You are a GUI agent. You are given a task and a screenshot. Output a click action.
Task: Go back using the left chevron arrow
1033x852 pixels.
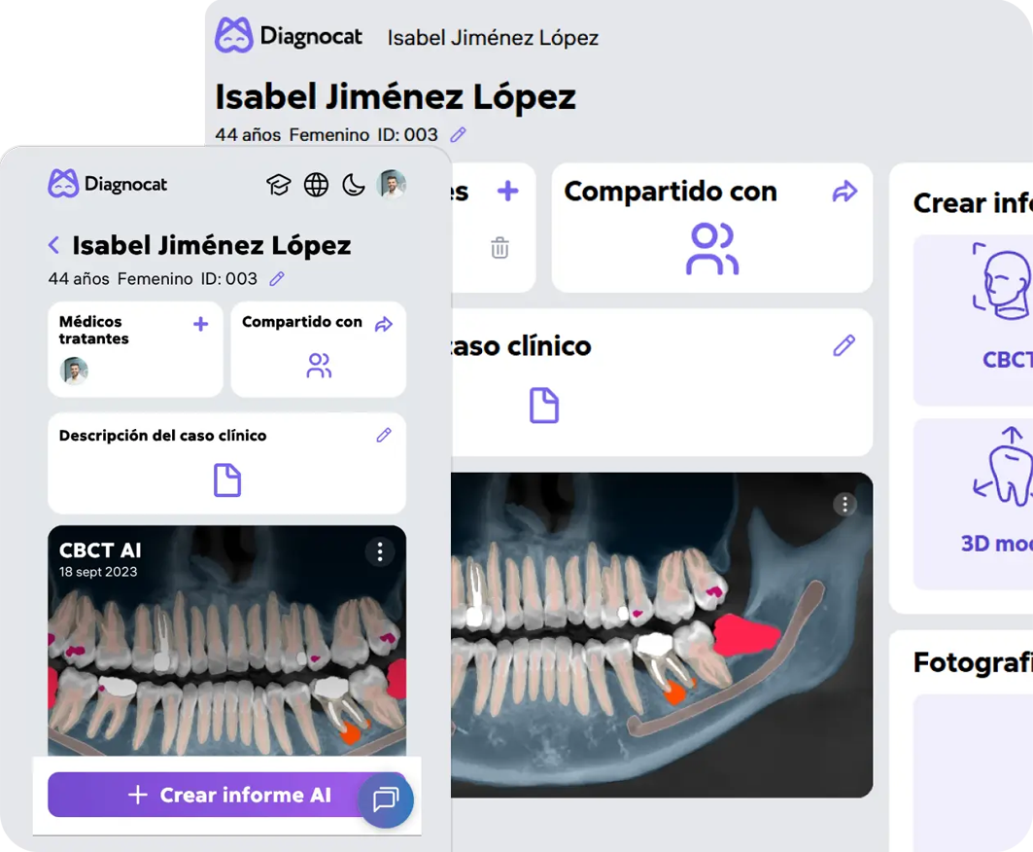54,245
